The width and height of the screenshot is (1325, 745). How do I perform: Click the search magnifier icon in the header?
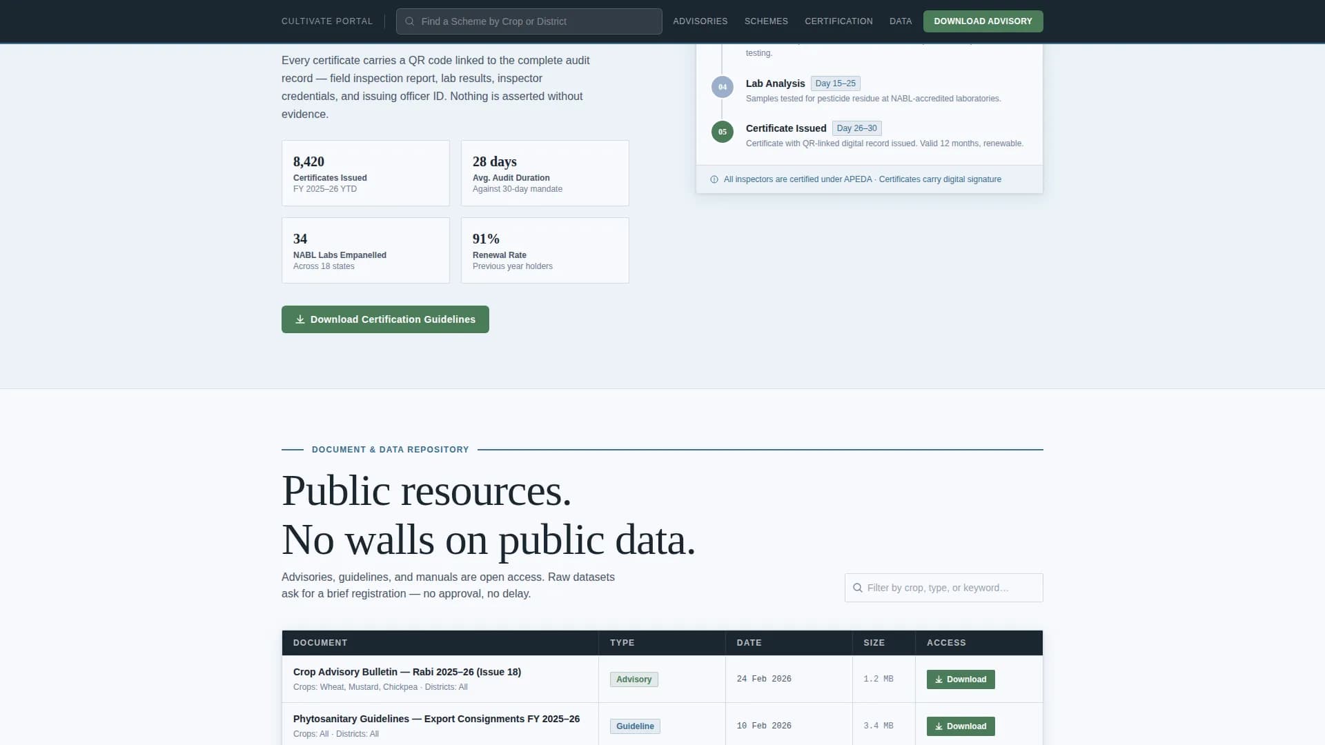[x=409, y=21]
